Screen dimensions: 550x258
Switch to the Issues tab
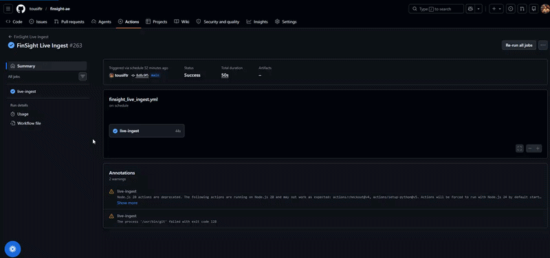click(x=38, y=22)
